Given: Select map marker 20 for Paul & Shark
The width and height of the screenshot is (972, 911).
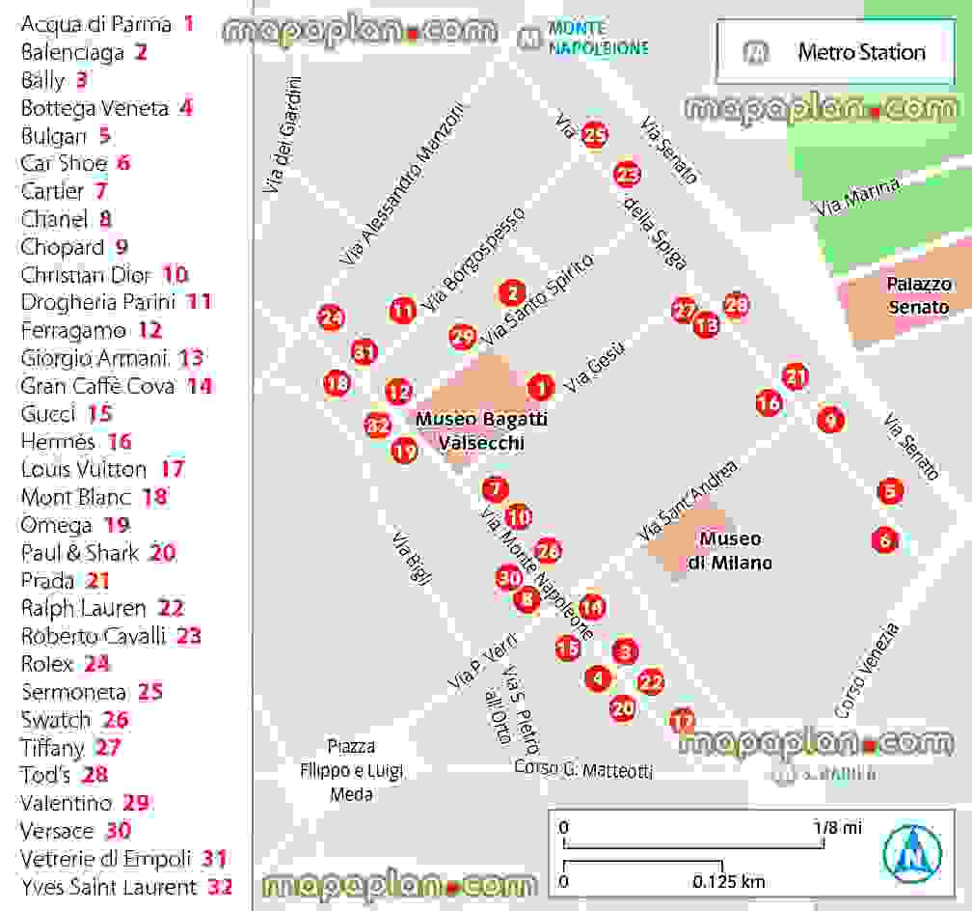Looking at the screenshot, I should tap(623, 708).
